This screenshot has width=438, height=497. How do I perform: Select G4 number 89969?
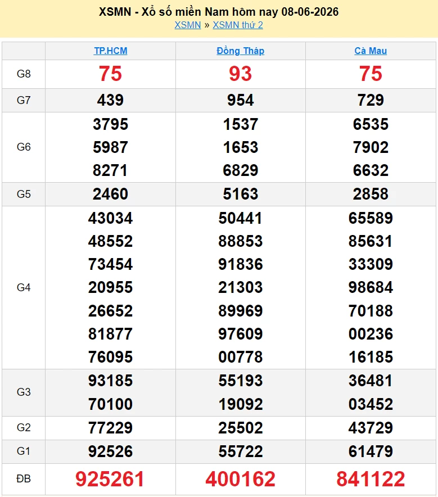(240, 311)
